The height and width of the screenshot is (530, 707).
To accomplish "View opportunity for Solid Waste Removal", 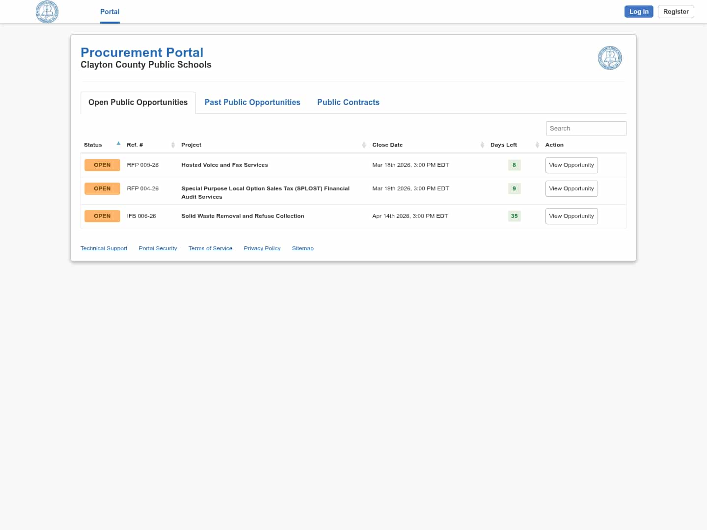I will tap(571, 216).
